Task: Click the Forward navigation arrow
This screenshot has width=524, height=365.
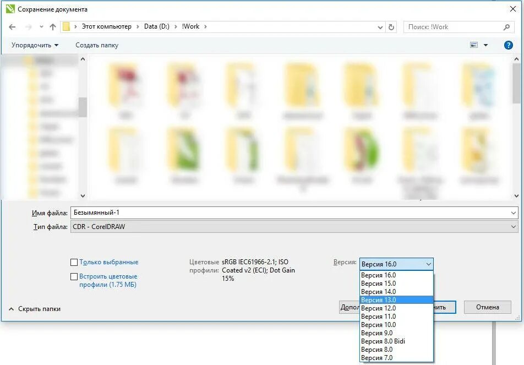Action: click(x=29, y=27)
